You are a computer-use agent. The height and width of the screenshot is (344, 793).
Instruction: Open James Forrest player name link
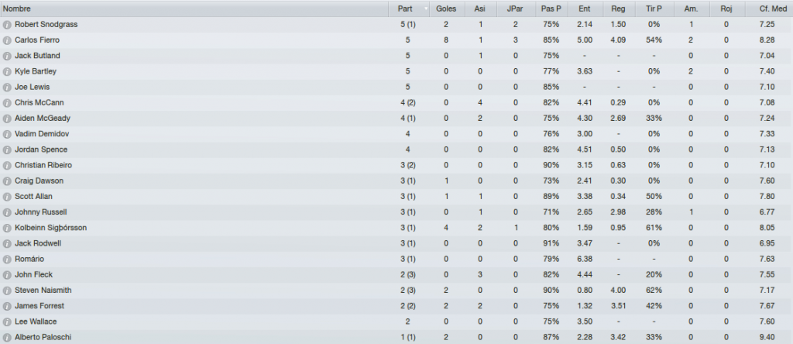click(x=39, y=306)
